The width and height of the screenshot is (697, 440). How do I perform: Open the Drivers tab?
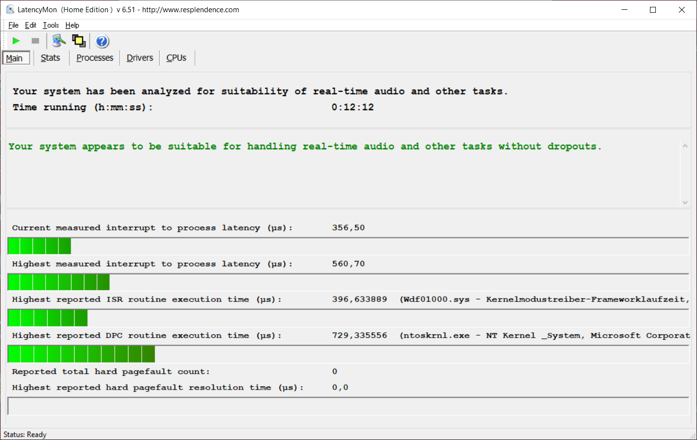tap(140, 58)
